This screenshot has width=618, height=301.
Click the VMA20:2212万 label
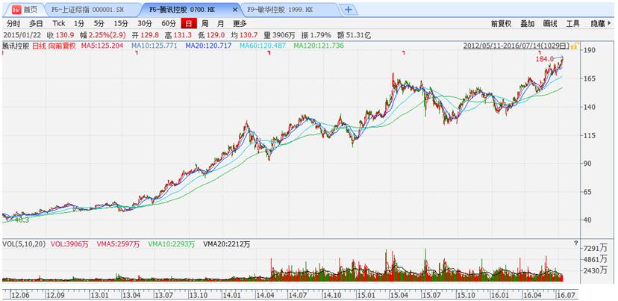click(227, 244)
